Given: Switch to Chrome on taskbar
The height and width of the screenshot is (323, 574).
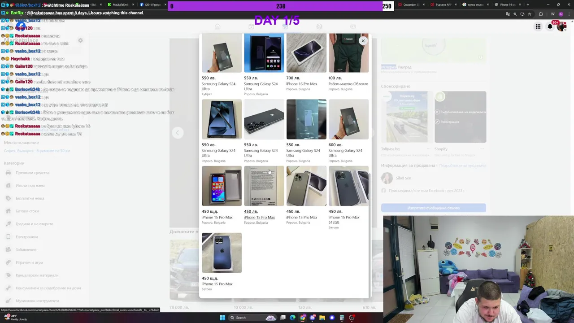Looking at the screenshot, I should [303, 318].
